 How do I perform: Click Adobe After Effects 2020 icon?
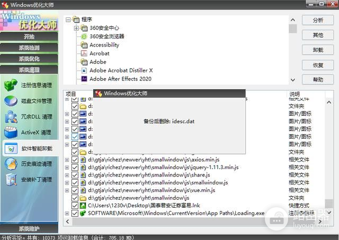tap(84, 79)
